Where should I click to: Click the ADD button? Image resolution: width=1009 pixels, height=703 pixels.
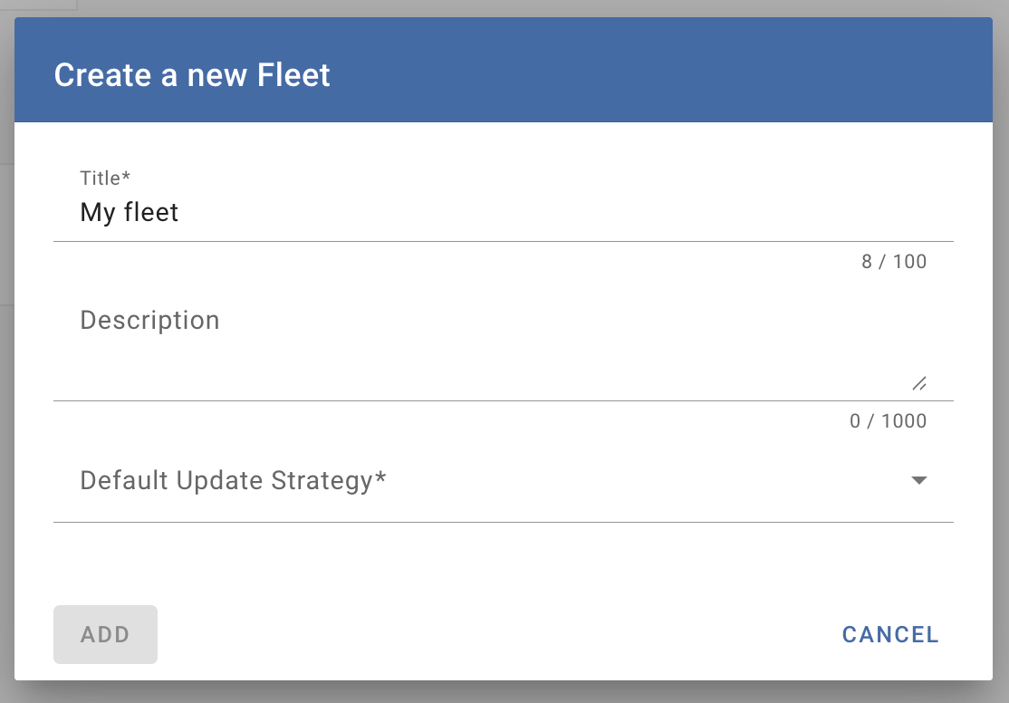[105, 634]
